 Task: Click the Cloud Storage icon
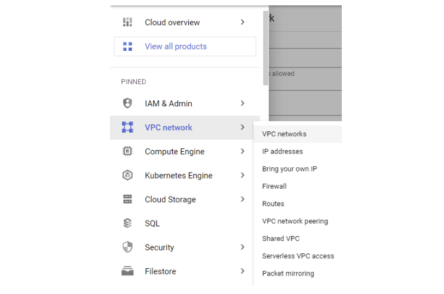(127, 199)
